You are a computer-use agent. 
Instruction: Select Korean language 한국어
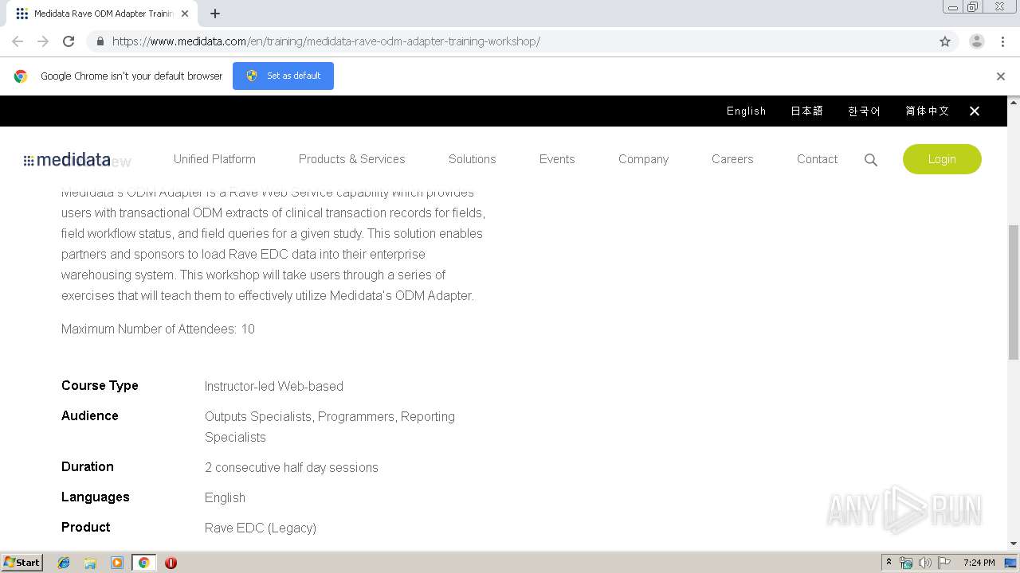[864, 111]
